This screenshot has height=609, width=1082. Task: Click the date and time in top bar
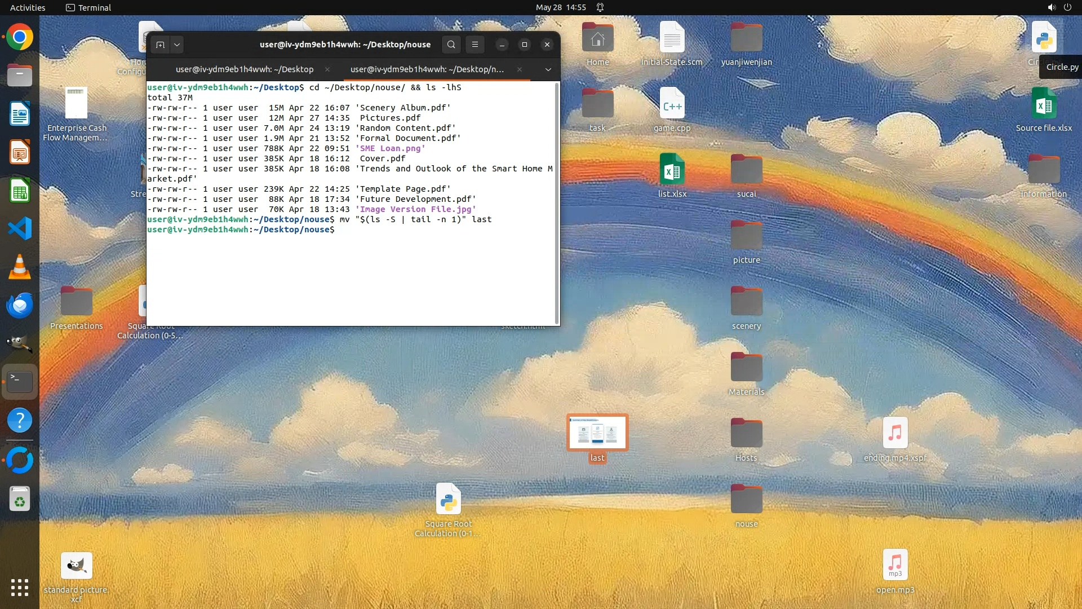[x=560, y=7]
